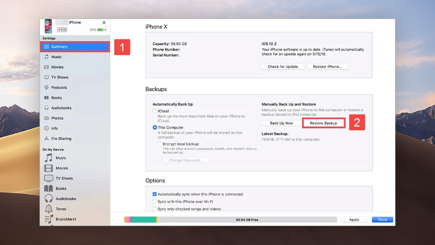Click the BrunoMars1 playlist icon
This screenshot has height=245, width=435.
tap(49, 219)
